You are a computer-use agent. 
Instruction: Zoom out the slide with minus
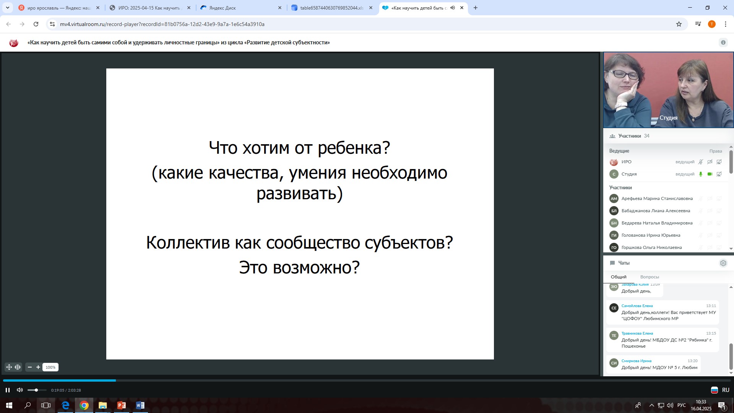[x=30, y=367]
